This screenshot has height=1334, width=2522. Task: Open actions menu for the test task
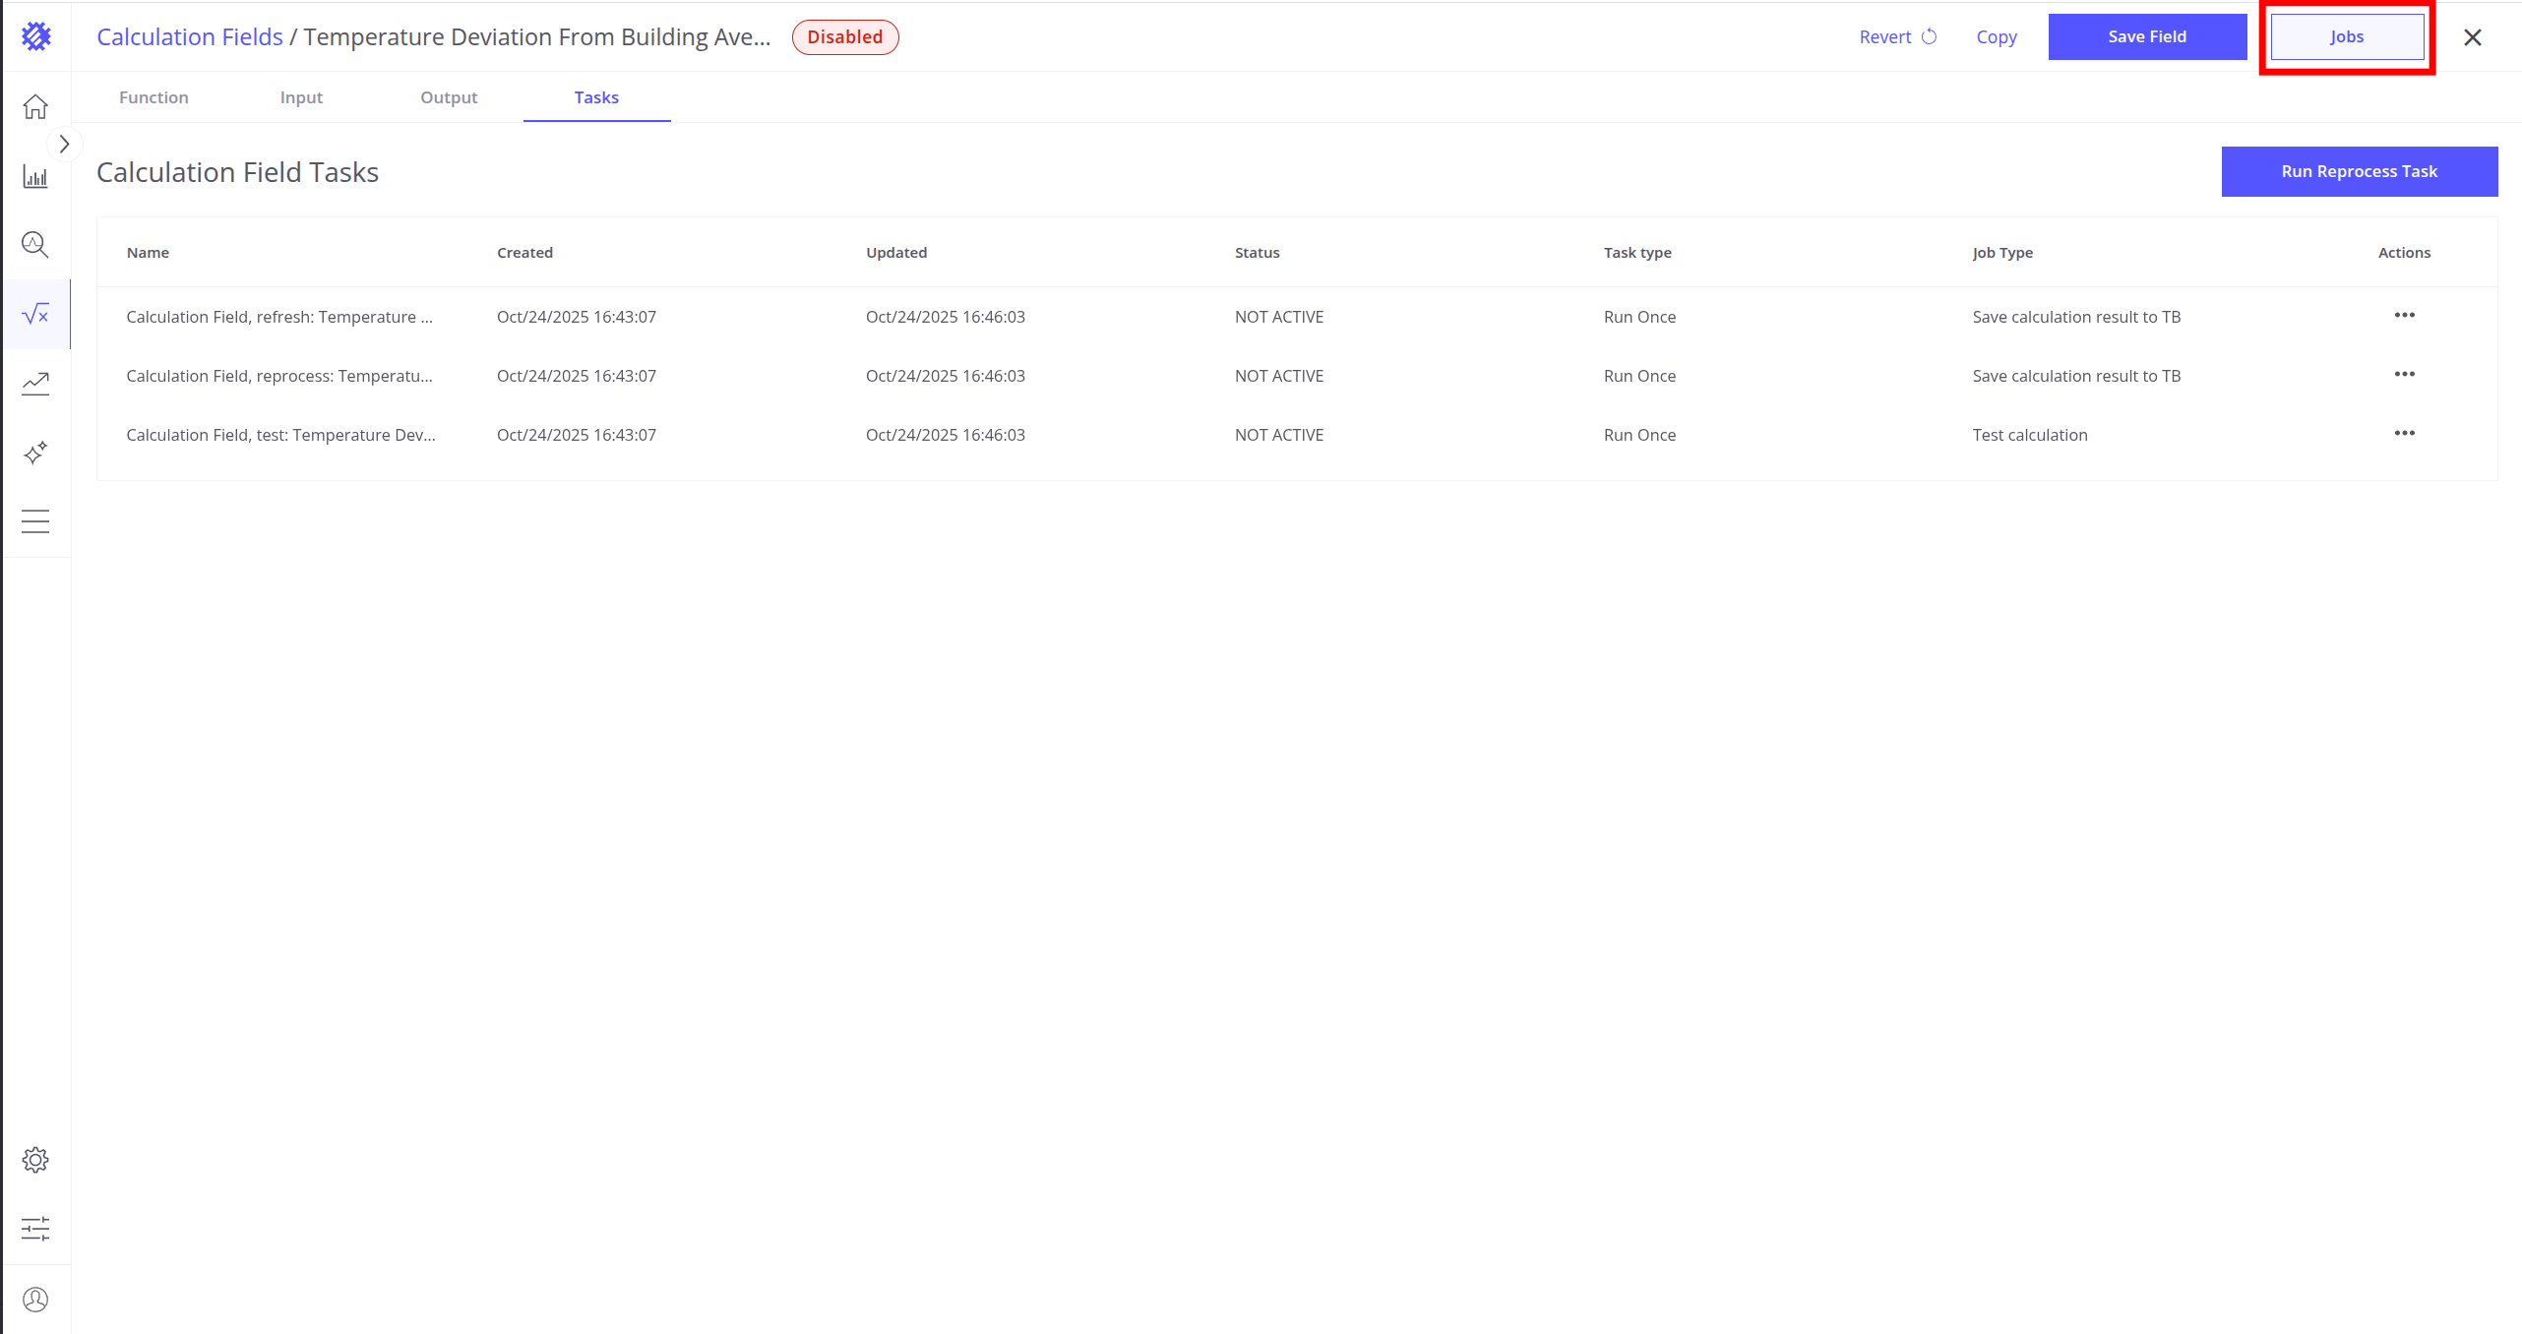click(2404, 433)
